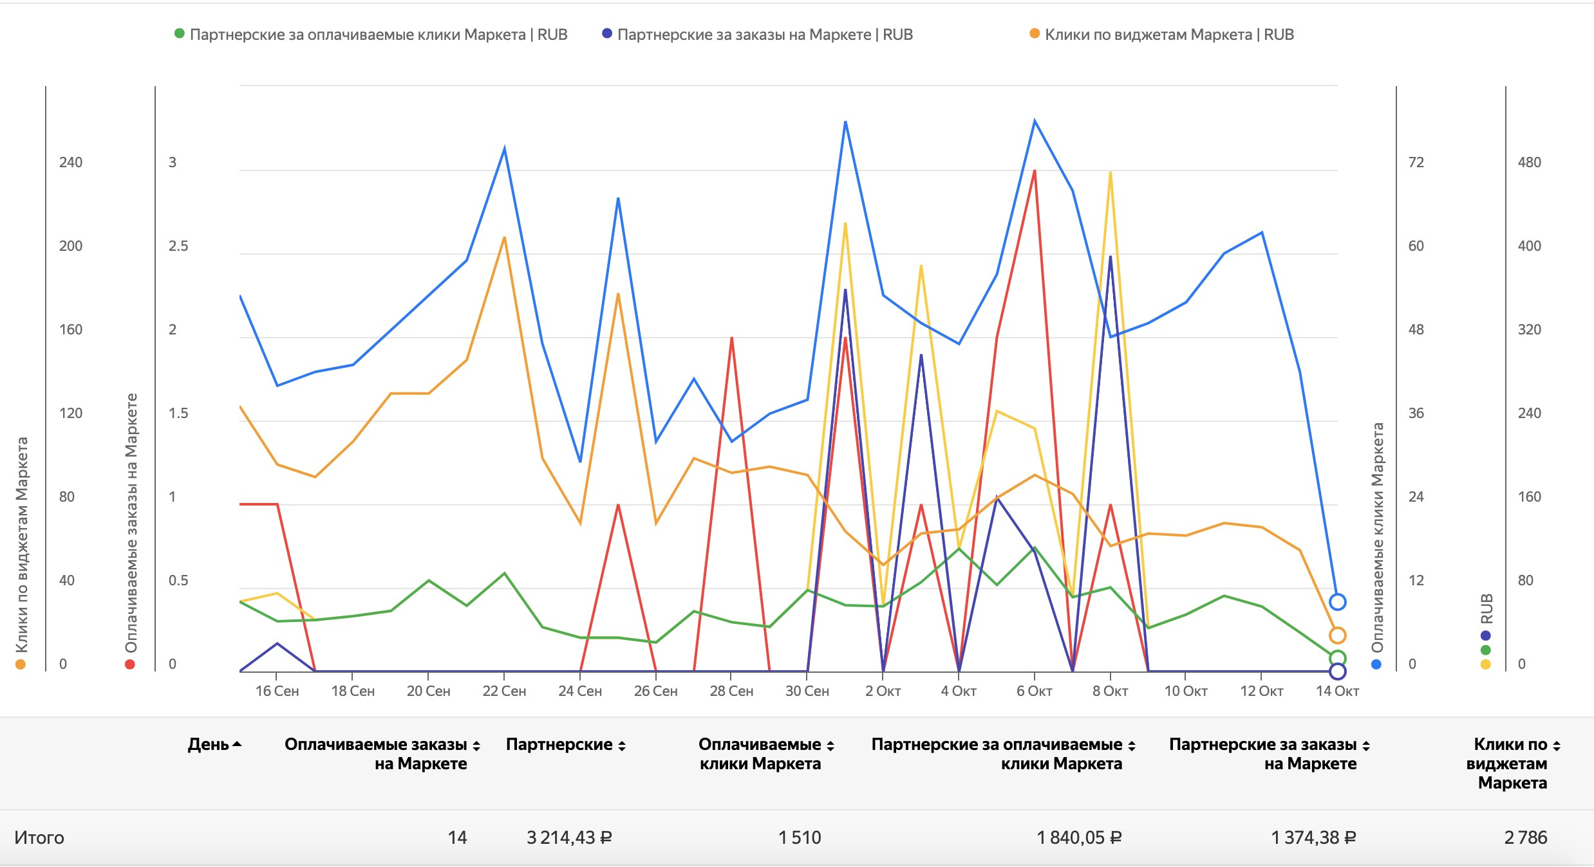Toggle legend Партнерские за заказы на Маркете
Image resolution: width=1594 pixels, height=867 pixels.
point(764,34)
